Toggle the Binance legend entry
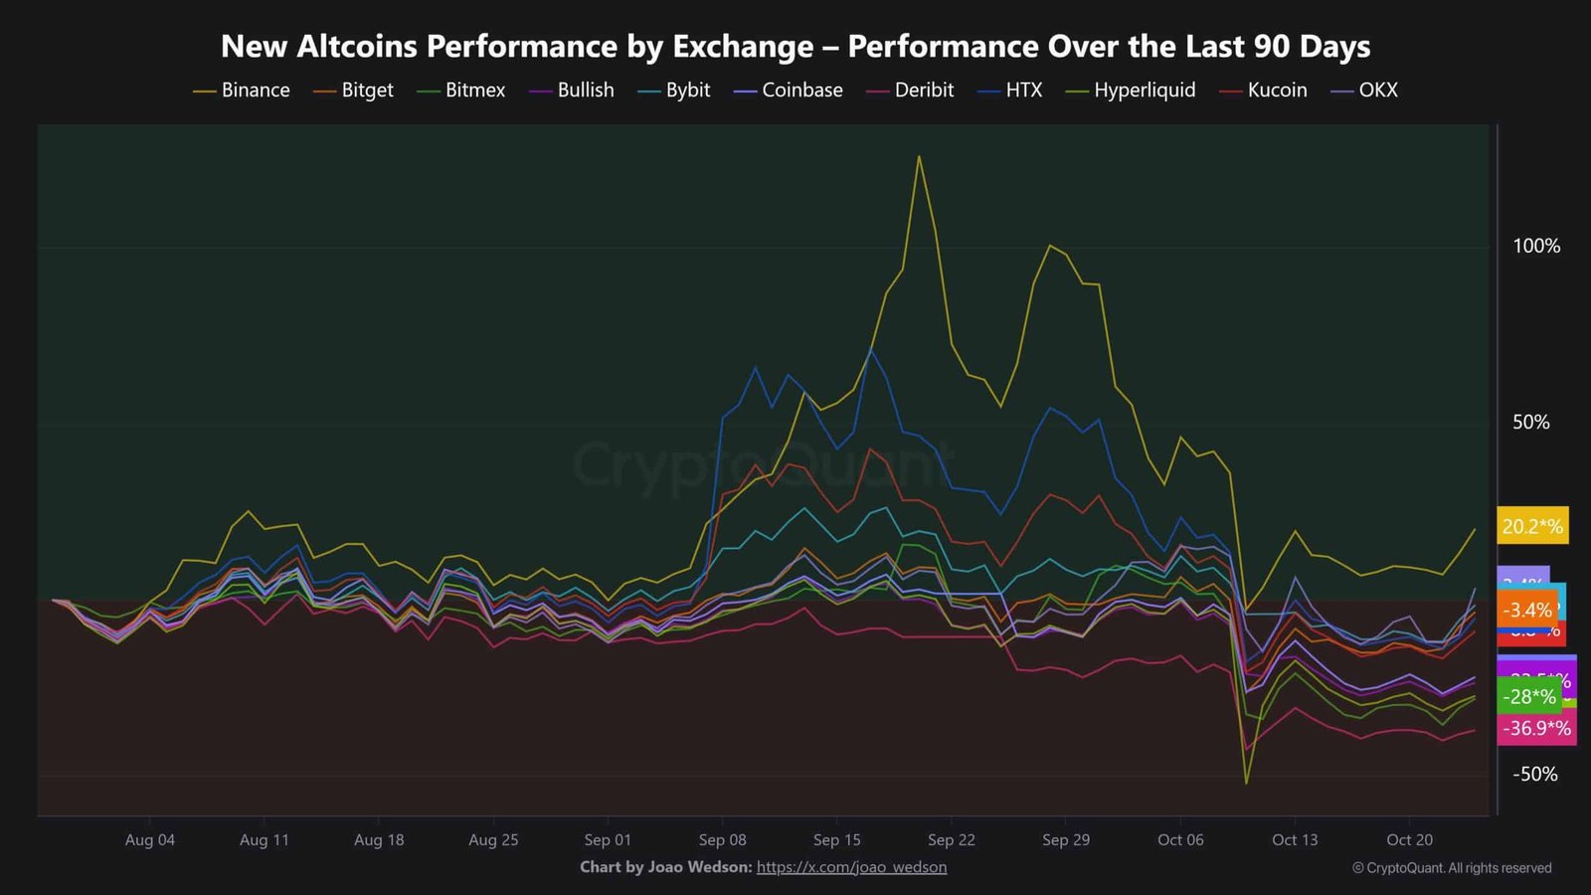The image size is (1591, 895). [x=242, y=90]
